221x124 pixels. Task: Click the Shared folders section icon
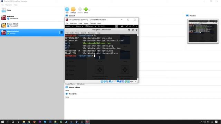67,87
